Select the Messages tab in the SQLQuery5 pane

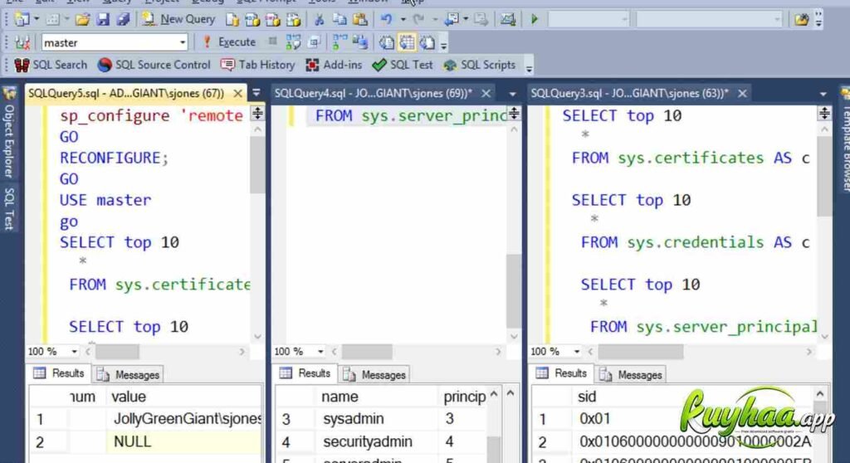pos(129,374)
